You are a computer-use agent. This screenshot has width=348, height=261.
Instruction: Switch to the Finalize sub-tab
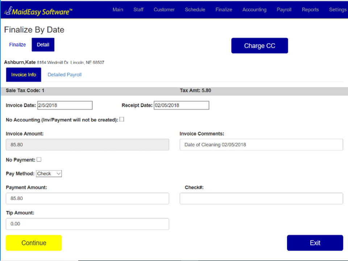click(x=17, y=45)
